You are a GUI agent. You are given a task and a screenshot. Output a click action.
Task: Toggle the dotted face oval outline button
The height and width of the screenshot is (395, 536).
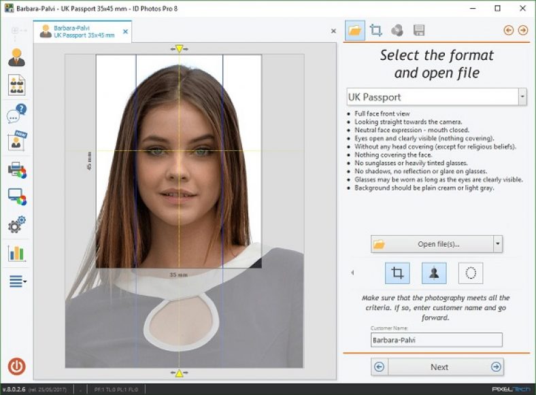pyautogui.click(x=470, y=273)
